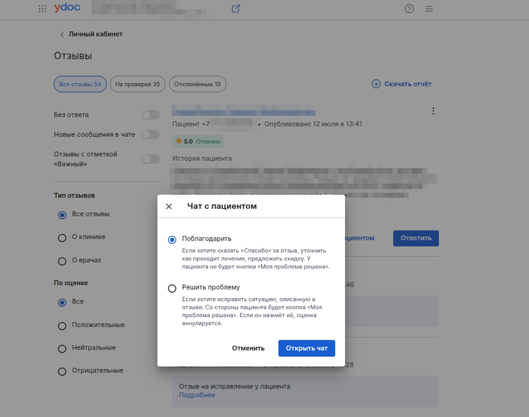Screen dimensions: 529x417
Task: Select the Решить проблему radio option
Action: coord(172,289)
